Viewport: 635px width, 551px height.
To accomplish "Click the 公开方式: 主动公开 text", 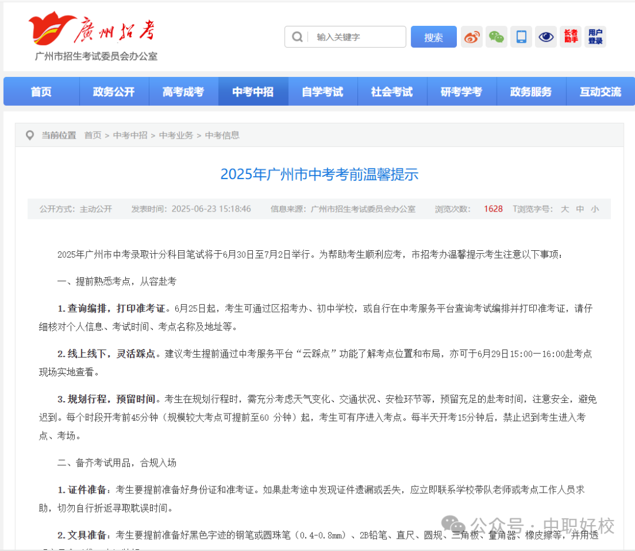I will coord(76,209).
